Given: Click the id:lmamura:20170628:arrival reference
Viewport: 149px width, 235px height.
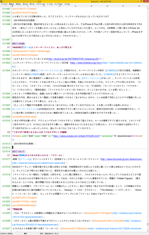Looking at the screenshot, I should [75, 229].
